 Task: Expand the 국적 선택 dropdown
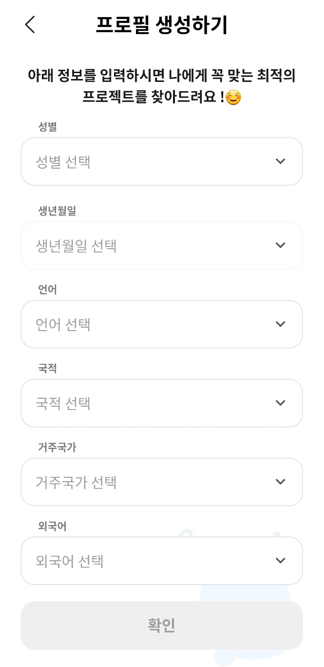point(162,403)
